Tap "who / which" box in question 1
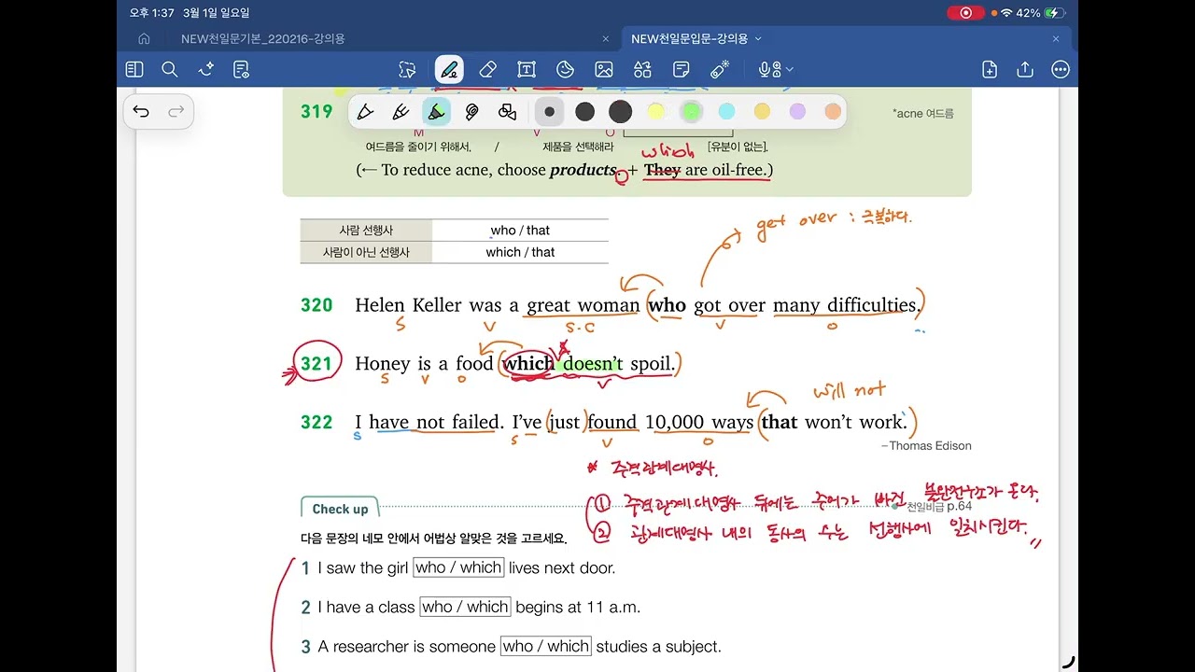 pyautogui.click(x=458, y=567)
